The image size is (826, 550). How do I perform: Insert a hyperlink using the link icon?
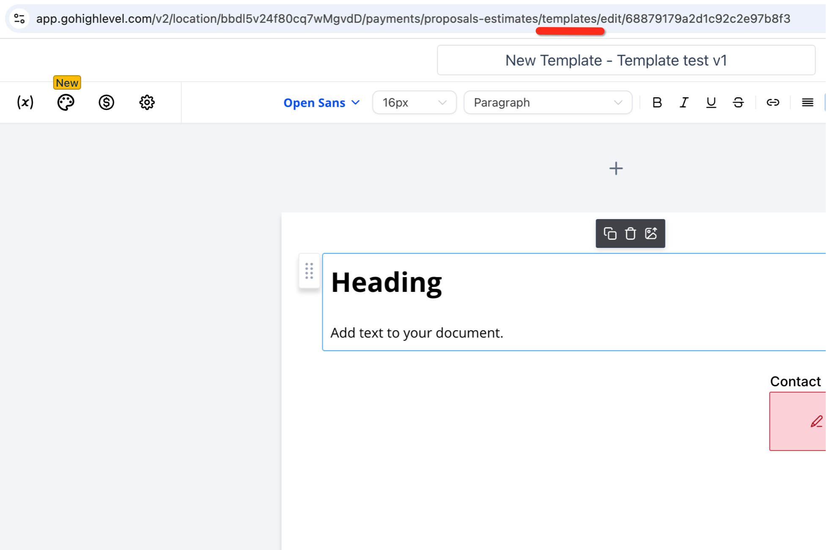click(773, 102)
